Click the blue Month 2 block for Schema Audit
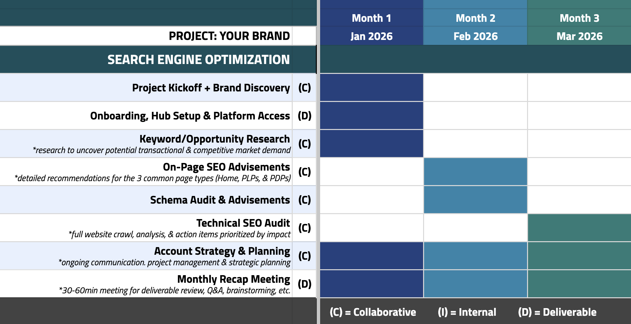631x324 pixels. (475, 200)
